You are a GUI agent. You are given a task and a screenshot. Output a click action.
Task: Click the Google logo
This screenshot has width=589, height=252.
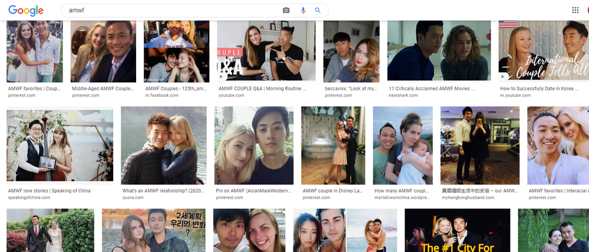click(x=26, y=11)
